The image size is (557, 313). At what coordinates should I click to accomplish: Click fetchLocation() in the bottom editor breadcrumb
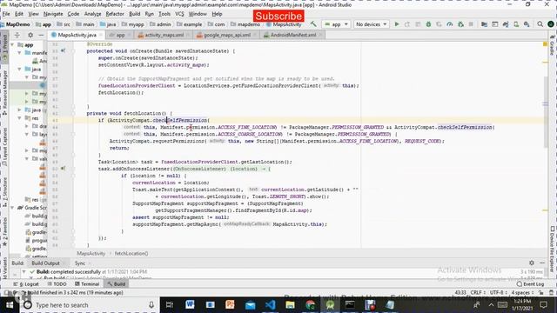point(131,253)
